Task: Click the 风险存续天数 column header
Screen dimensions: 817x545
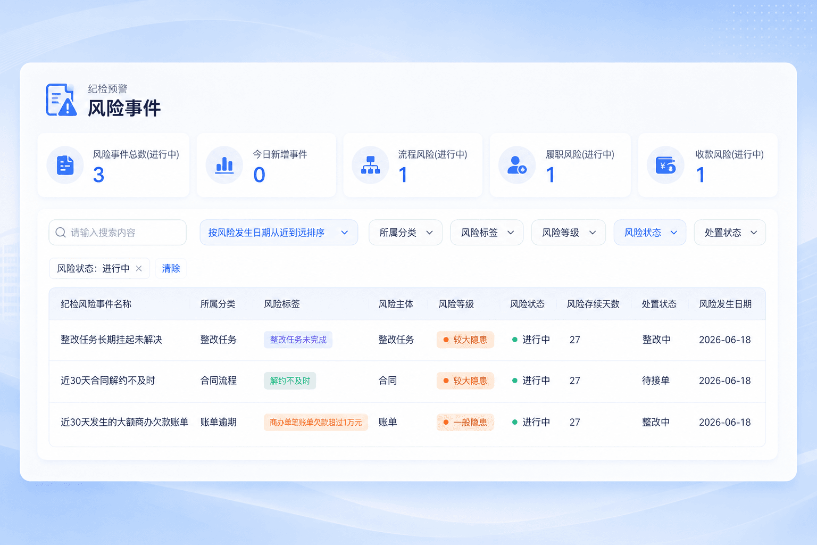Action: (x=593, y=304)
